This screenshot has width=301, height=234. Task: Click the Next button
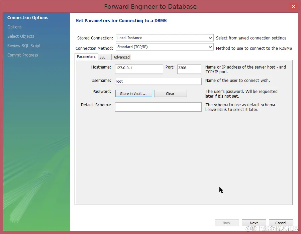click(x=254, y=223)
